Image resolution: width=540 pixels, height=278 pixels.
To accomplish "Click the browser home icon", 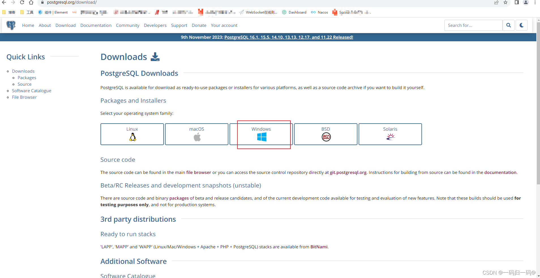I will point(31,2).
